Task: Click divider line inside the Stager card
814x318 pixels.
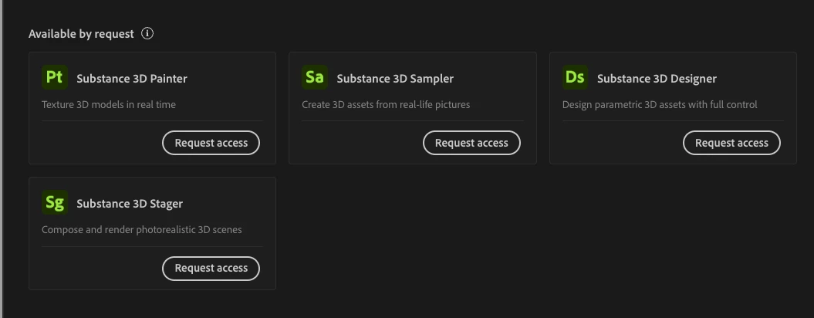Action: (x=152, y=246)
